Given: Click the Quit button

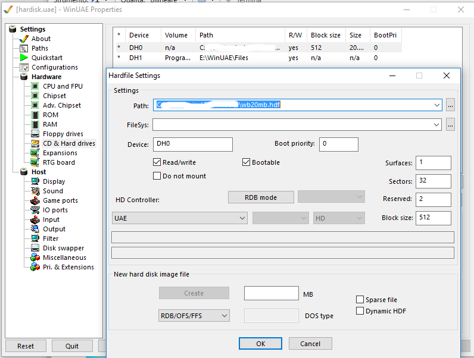Looking at the screenshot, I should click(x=72, y=346).
